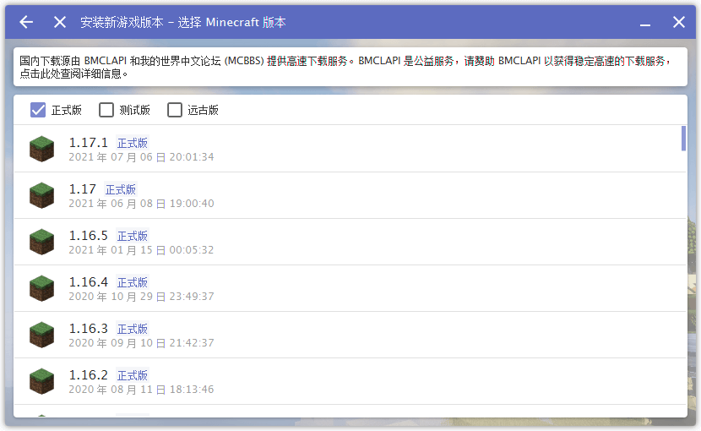Viewport: 701px width, 431px height.
Task: Select version 1.17.1
Action: 350,149
